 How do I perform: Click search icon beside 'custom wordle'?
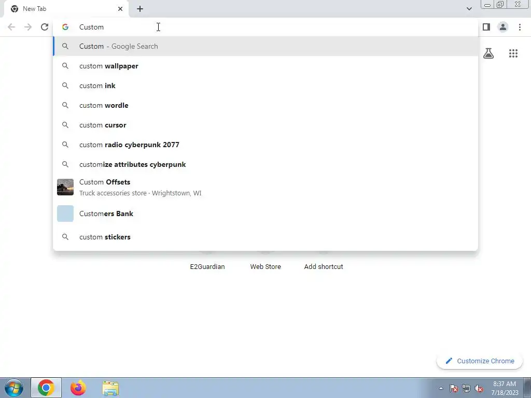(x=65, y=105)
